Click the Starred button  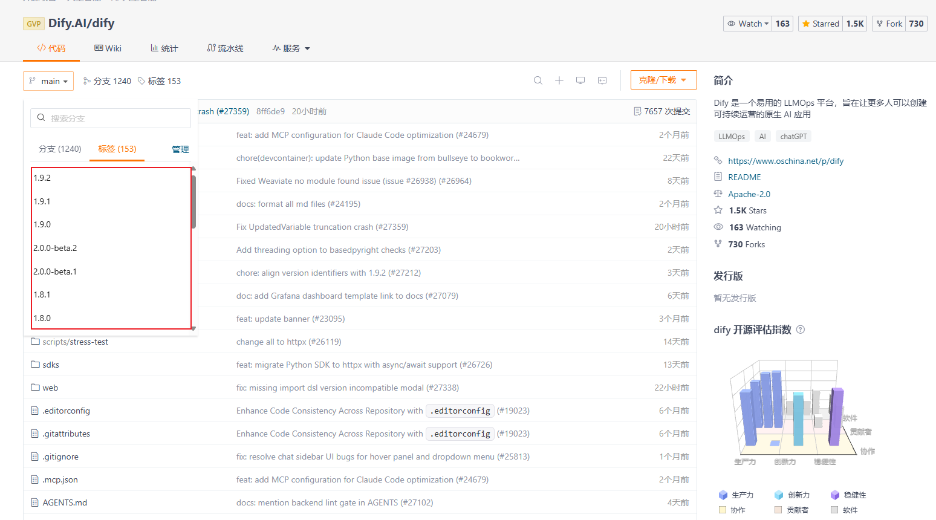(821, 24)
